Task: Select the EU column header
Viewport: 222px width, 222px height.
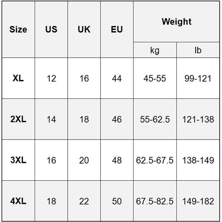Action: (x=117, y=29)
